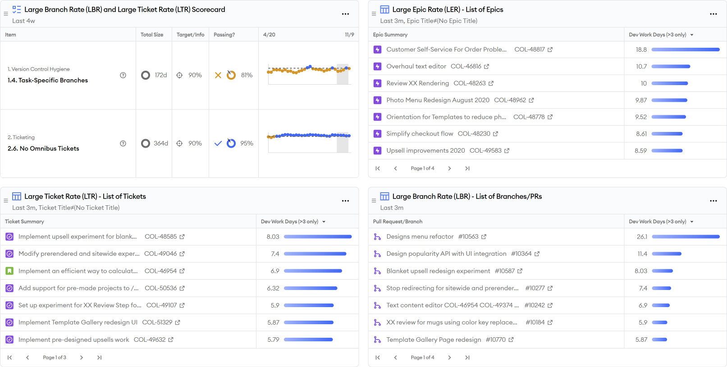Expand Dev Work Days dropdown in tickets table

324,222
